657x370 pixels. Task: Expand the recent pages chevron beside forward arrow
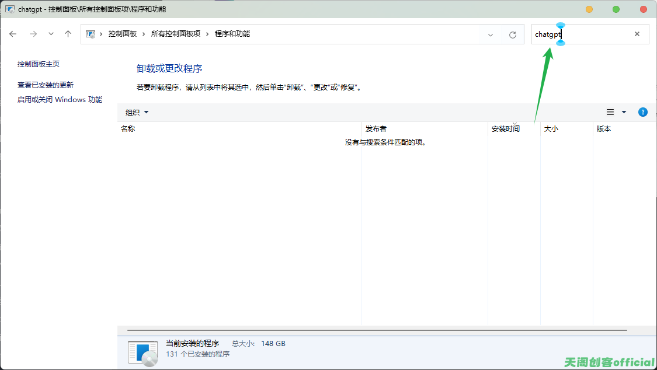click(x=50, y=34)
